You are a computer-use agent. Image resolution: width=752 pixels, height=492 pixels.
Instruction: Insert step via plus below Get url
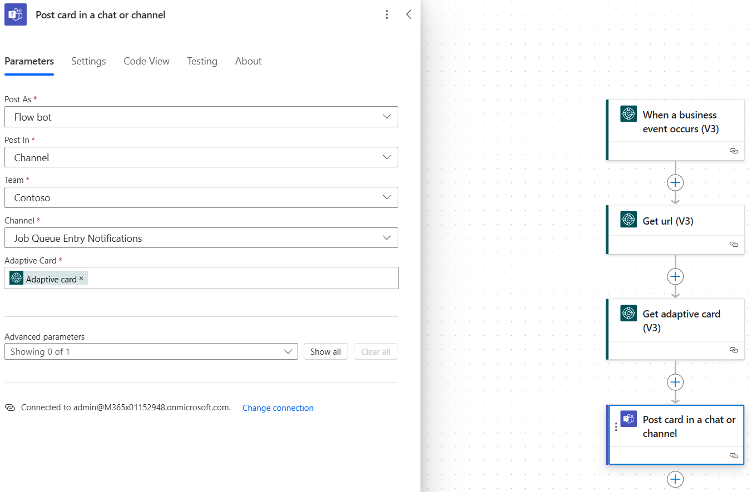tap(675, 276)
